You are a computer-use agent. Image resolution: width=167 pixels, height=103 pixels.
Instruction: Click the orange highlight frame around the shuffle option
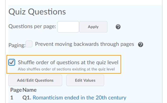tap(121, 64)
